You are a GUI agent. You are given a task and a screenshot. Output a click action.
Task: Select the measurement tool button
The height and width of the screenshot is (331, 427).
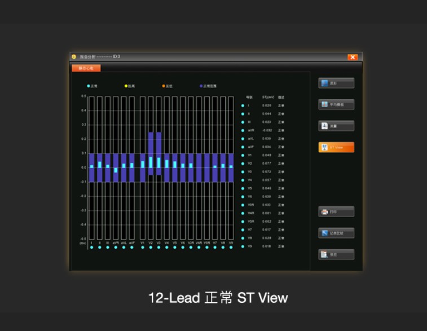[336, 126]
